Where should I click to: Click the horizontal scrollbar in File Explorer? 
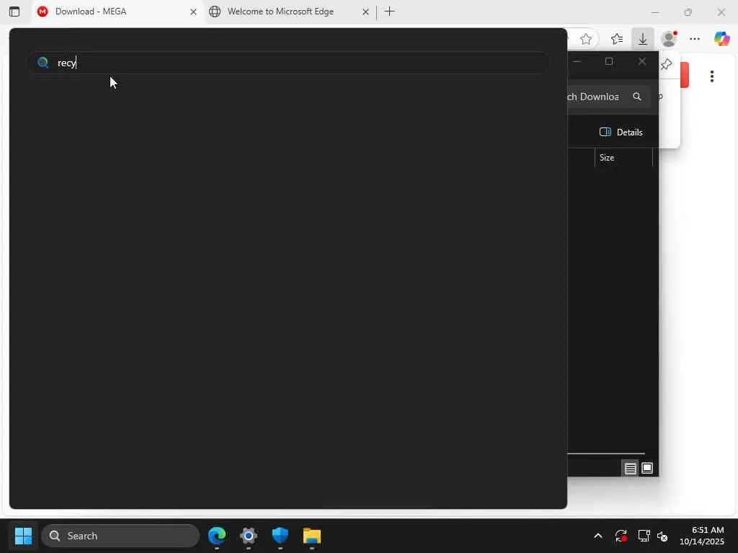(x=606, y=454)
